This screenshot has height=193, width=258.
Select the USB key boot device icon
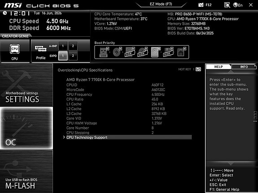pyautogui.click(x=104, y=52)
